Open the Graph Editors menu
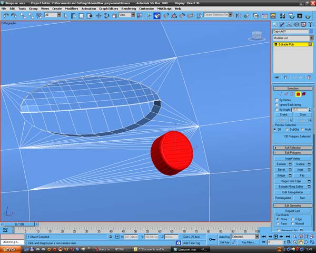Screen dimensions: 316x253 click(108, 8)
